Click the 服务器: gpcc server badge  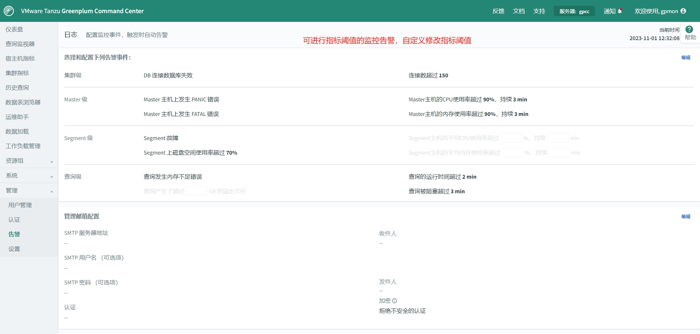[574, 11]
